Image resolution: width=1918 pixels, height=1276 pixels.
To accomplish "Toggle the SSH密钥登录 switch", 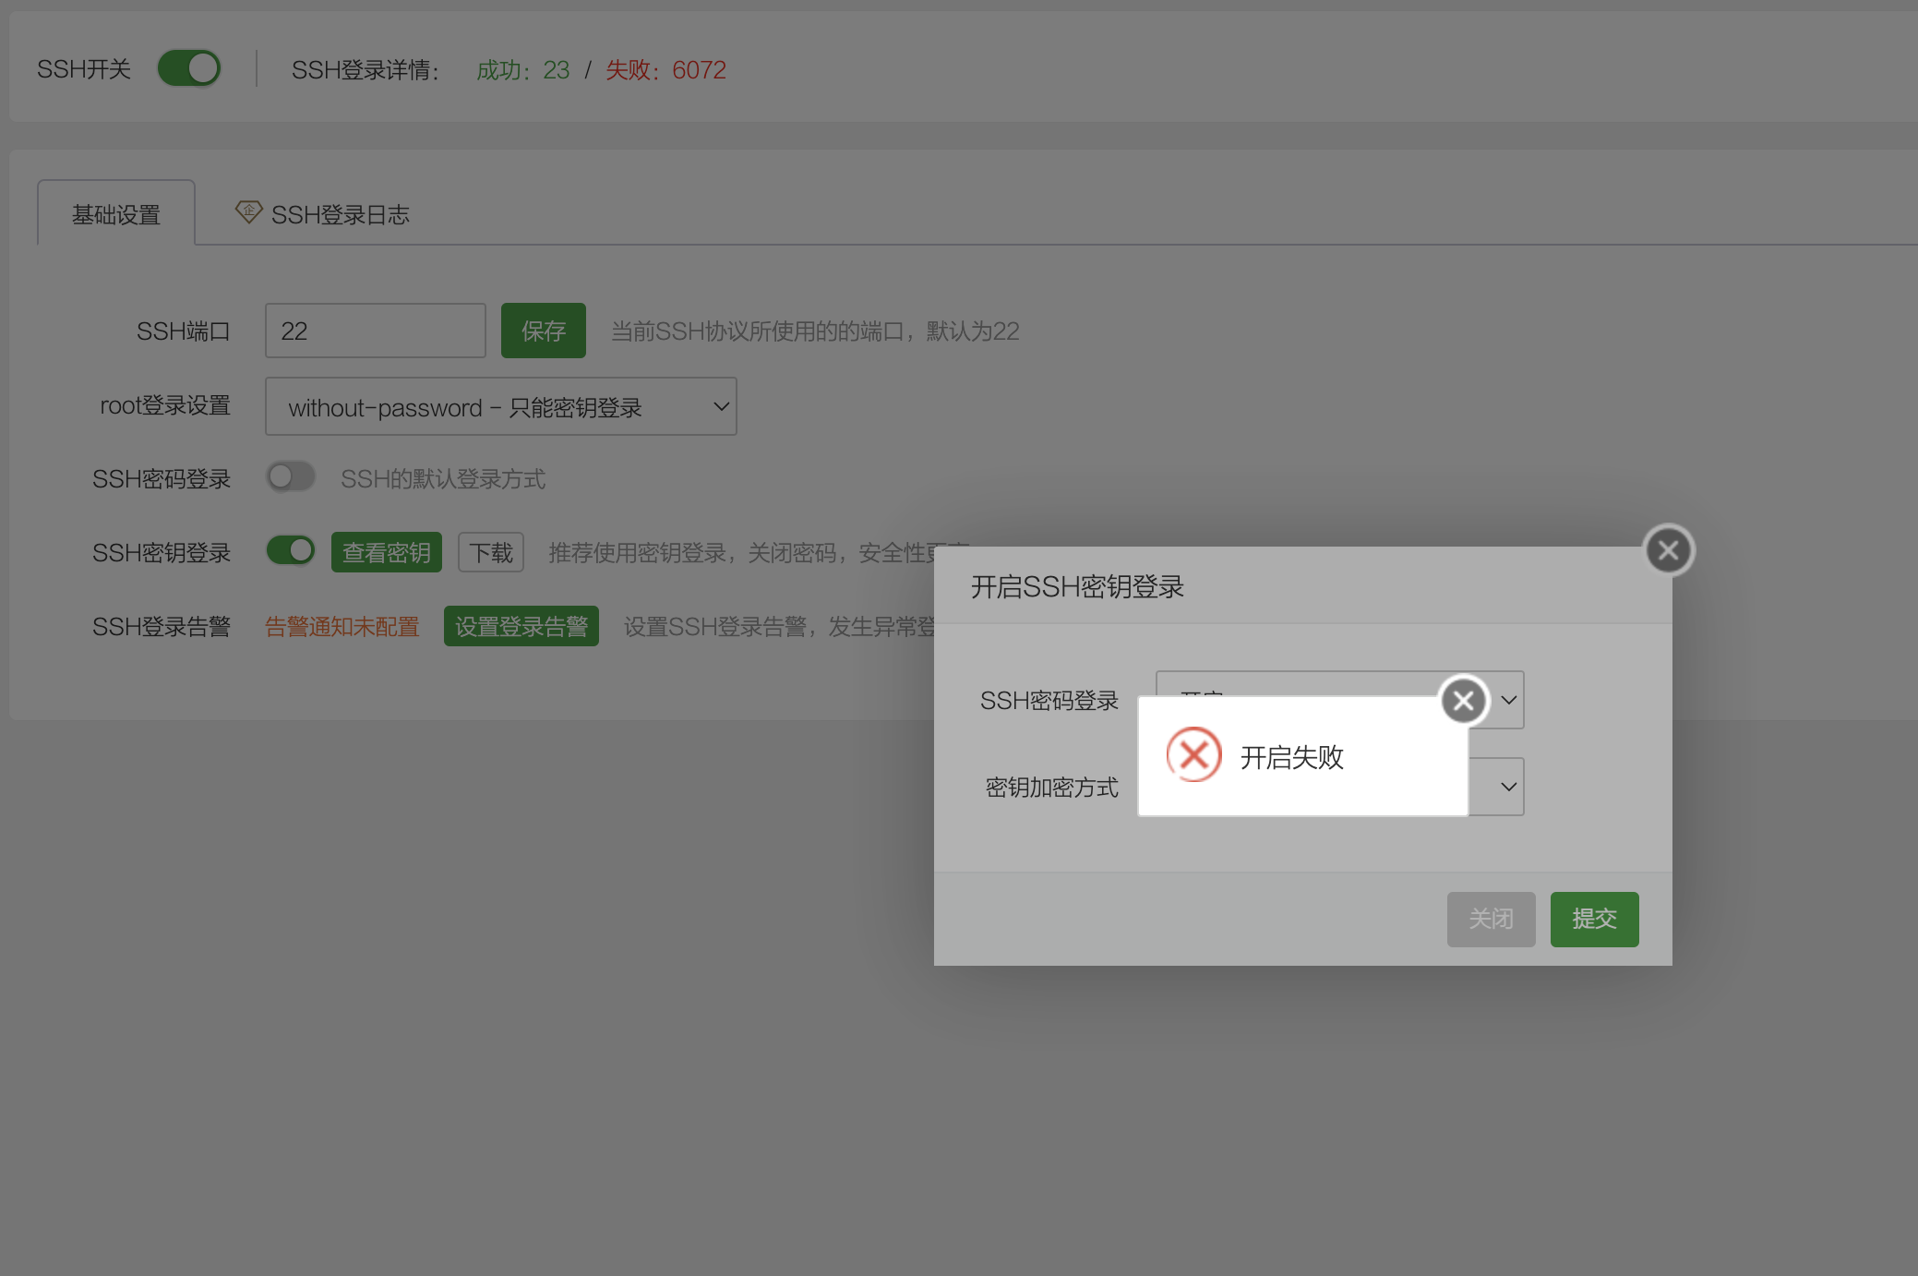I will [x=291, y=551].
